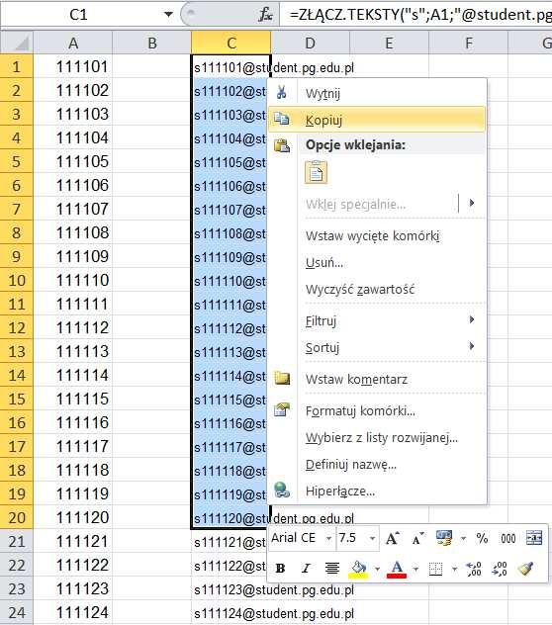The width and height of the screenshot is (552, 625).
Task: Choose Hiperłącze... from the context menu
Action: tap(377, 491)
